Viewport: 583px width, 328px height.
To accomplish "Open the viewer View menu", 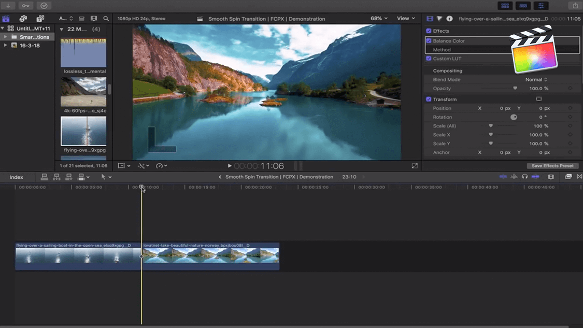I will tap(406, 19).
